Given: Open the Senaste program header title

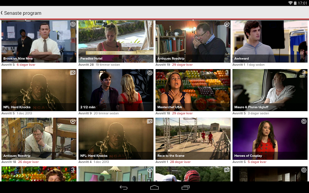Looking at the screenshot, I should 23,13.
